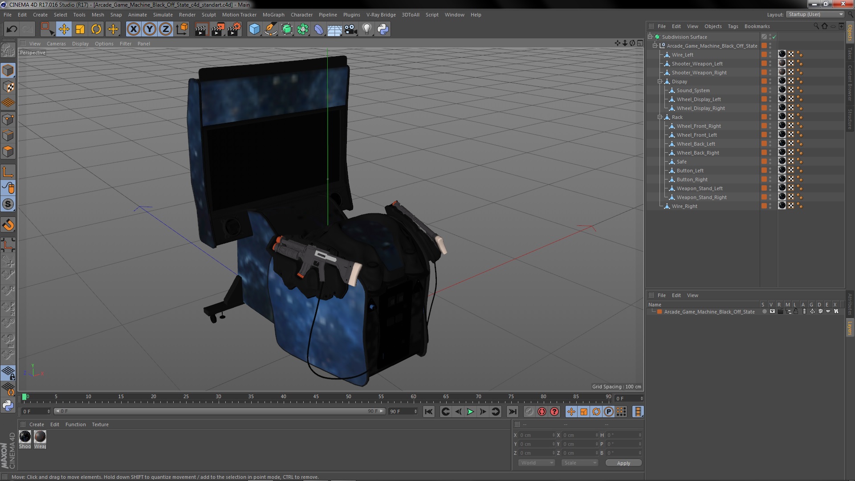
Task: Select Edges mode in left sidebar
Action: coord(8,135)
